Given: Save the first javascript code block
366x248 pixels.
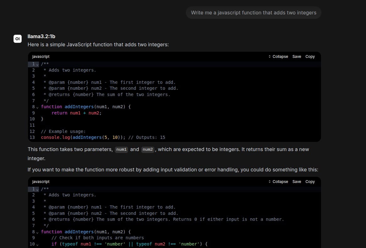Looking at the screenshot, I should click(x=297, y=57).
